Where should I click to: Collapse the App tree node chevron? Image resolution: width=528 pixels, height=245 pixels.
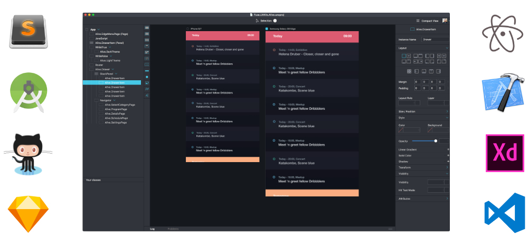98,30
